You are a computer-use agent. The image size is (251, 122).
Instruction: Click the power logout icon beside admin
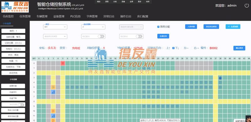(x=247, y=5)
